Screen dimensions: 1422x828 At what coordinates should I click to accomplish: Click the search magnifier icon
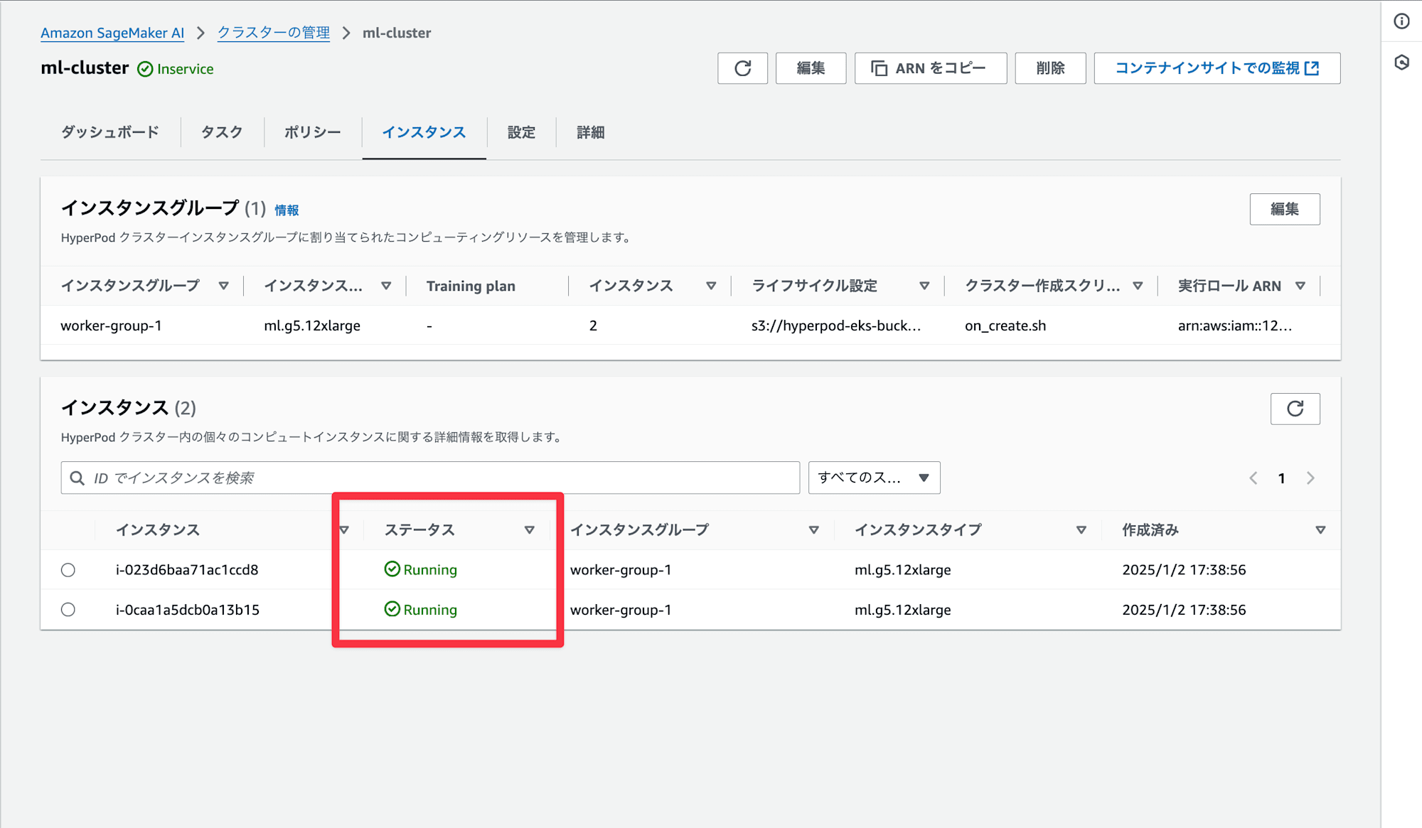pos(77,478)
